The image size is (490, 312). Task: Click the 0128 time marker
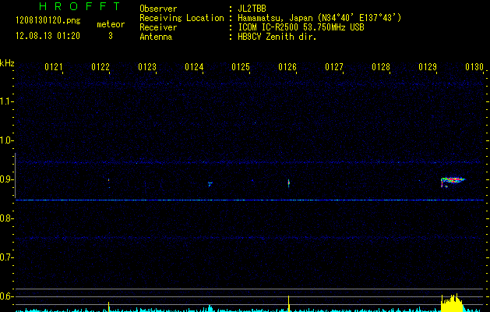(x=381, y=68)
